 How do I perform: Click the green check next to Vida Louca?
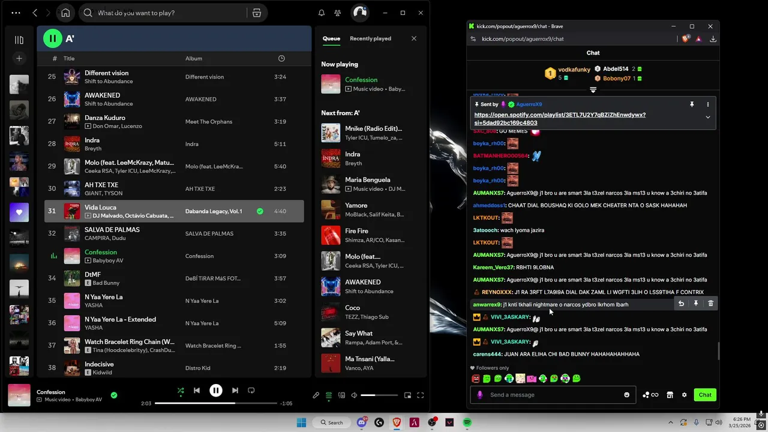pyautogui.click(x=260, y=211)
